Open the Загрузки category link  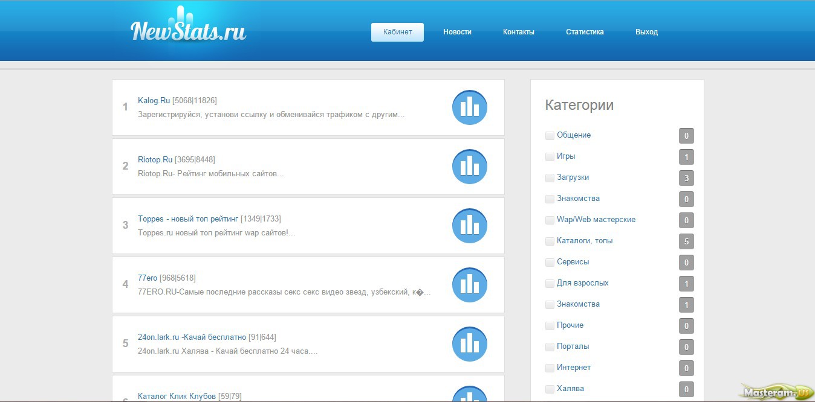(x=573, y=177)
